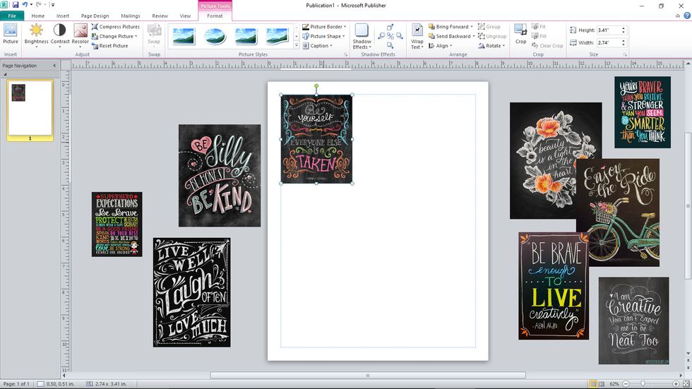Open the Bring Forward dropdown arrow
The width and height of the screenshot is (692, 389).
472,27
